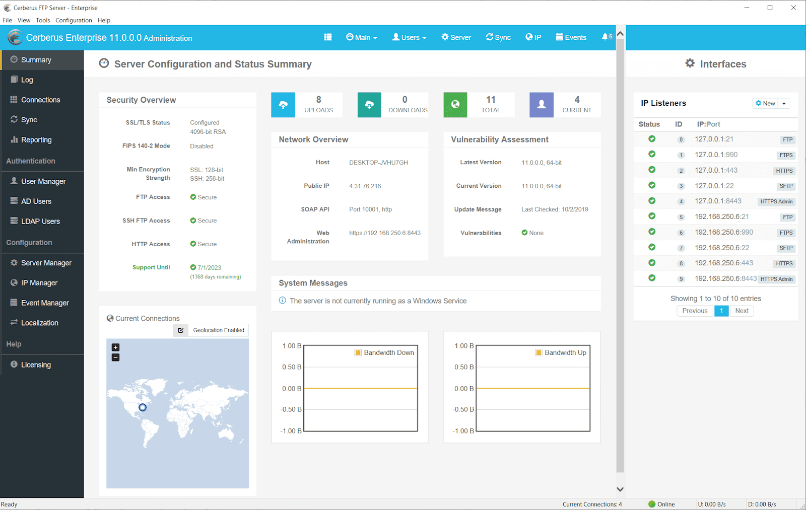Open the Configuration menu
Image resolution: width=806 pixels, height=510 pixels.
pyautogui.click(x=74, y=20)
